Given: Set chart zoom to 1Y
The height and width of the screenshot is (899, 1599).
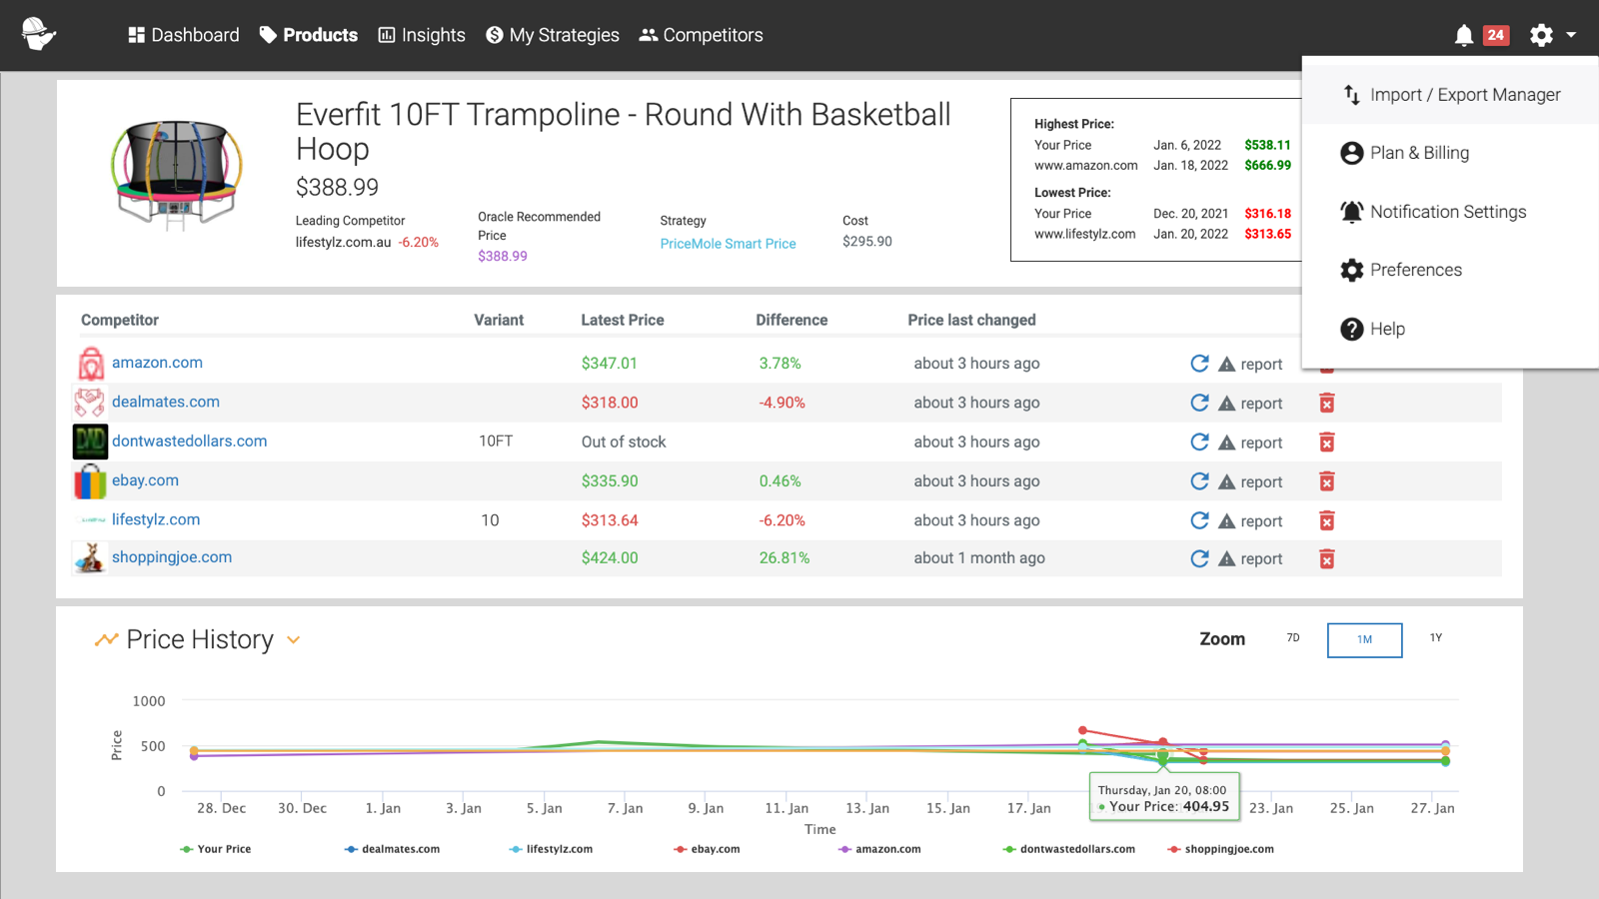Looking at the screenshot, I should pos(1436,638).
